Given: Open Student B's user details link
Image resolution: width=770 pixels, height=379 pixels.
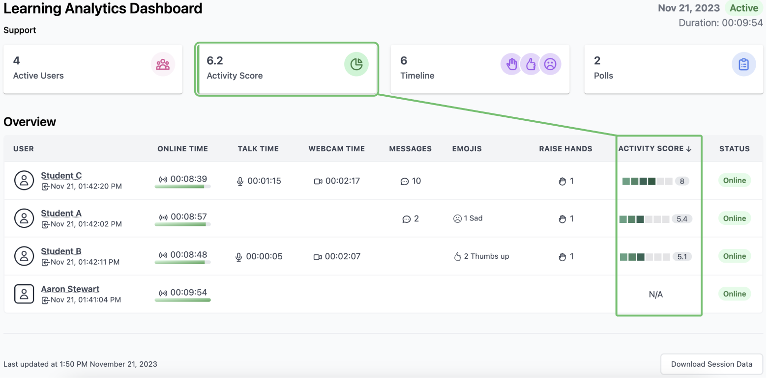Looking at the screenshot, I should 61,251.
